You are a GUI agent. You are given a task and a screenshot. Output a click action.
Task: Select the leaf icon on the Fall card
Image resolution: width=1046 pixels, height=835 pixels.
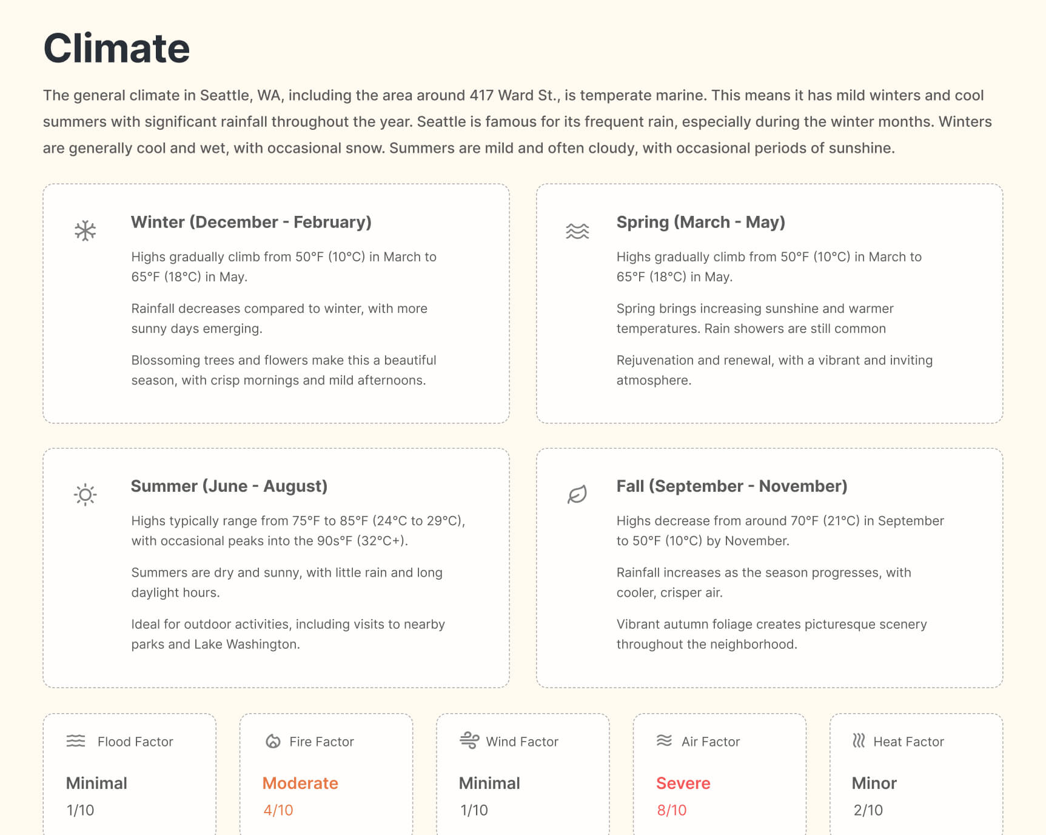pyautogui.click(x=576, y=493)
